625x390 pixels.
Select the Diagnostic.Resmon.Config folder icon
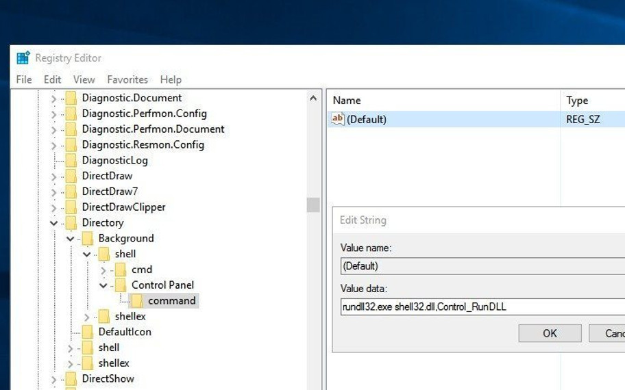pos(71,145)
